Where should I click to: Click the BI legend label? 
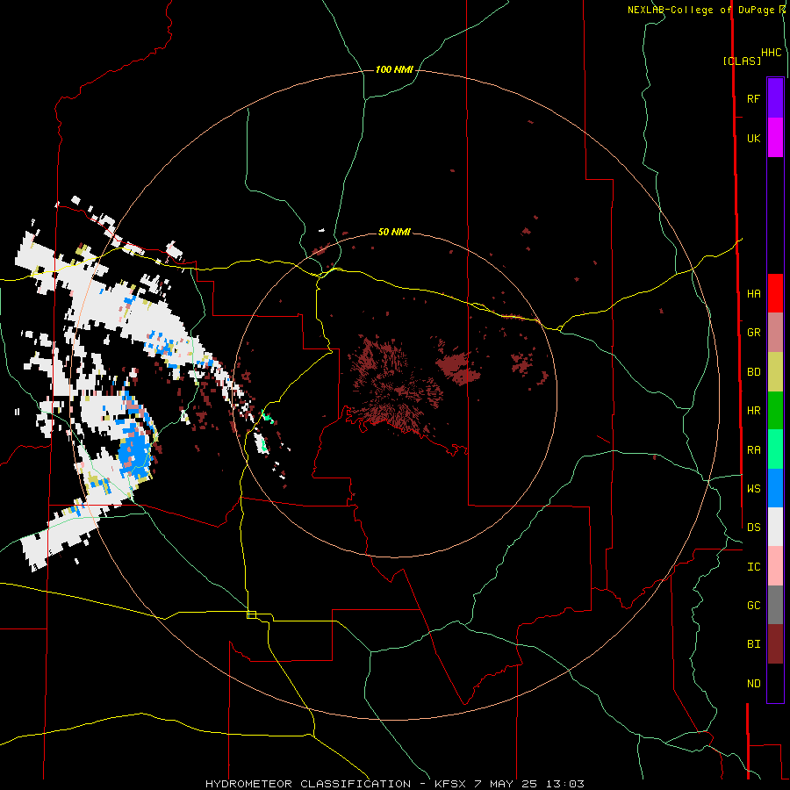point(753,644)
